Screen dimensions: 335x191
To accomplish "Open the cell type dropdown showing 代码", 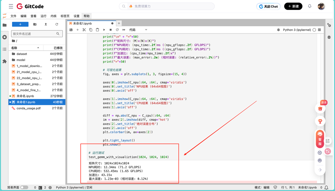I will point(138,30).
